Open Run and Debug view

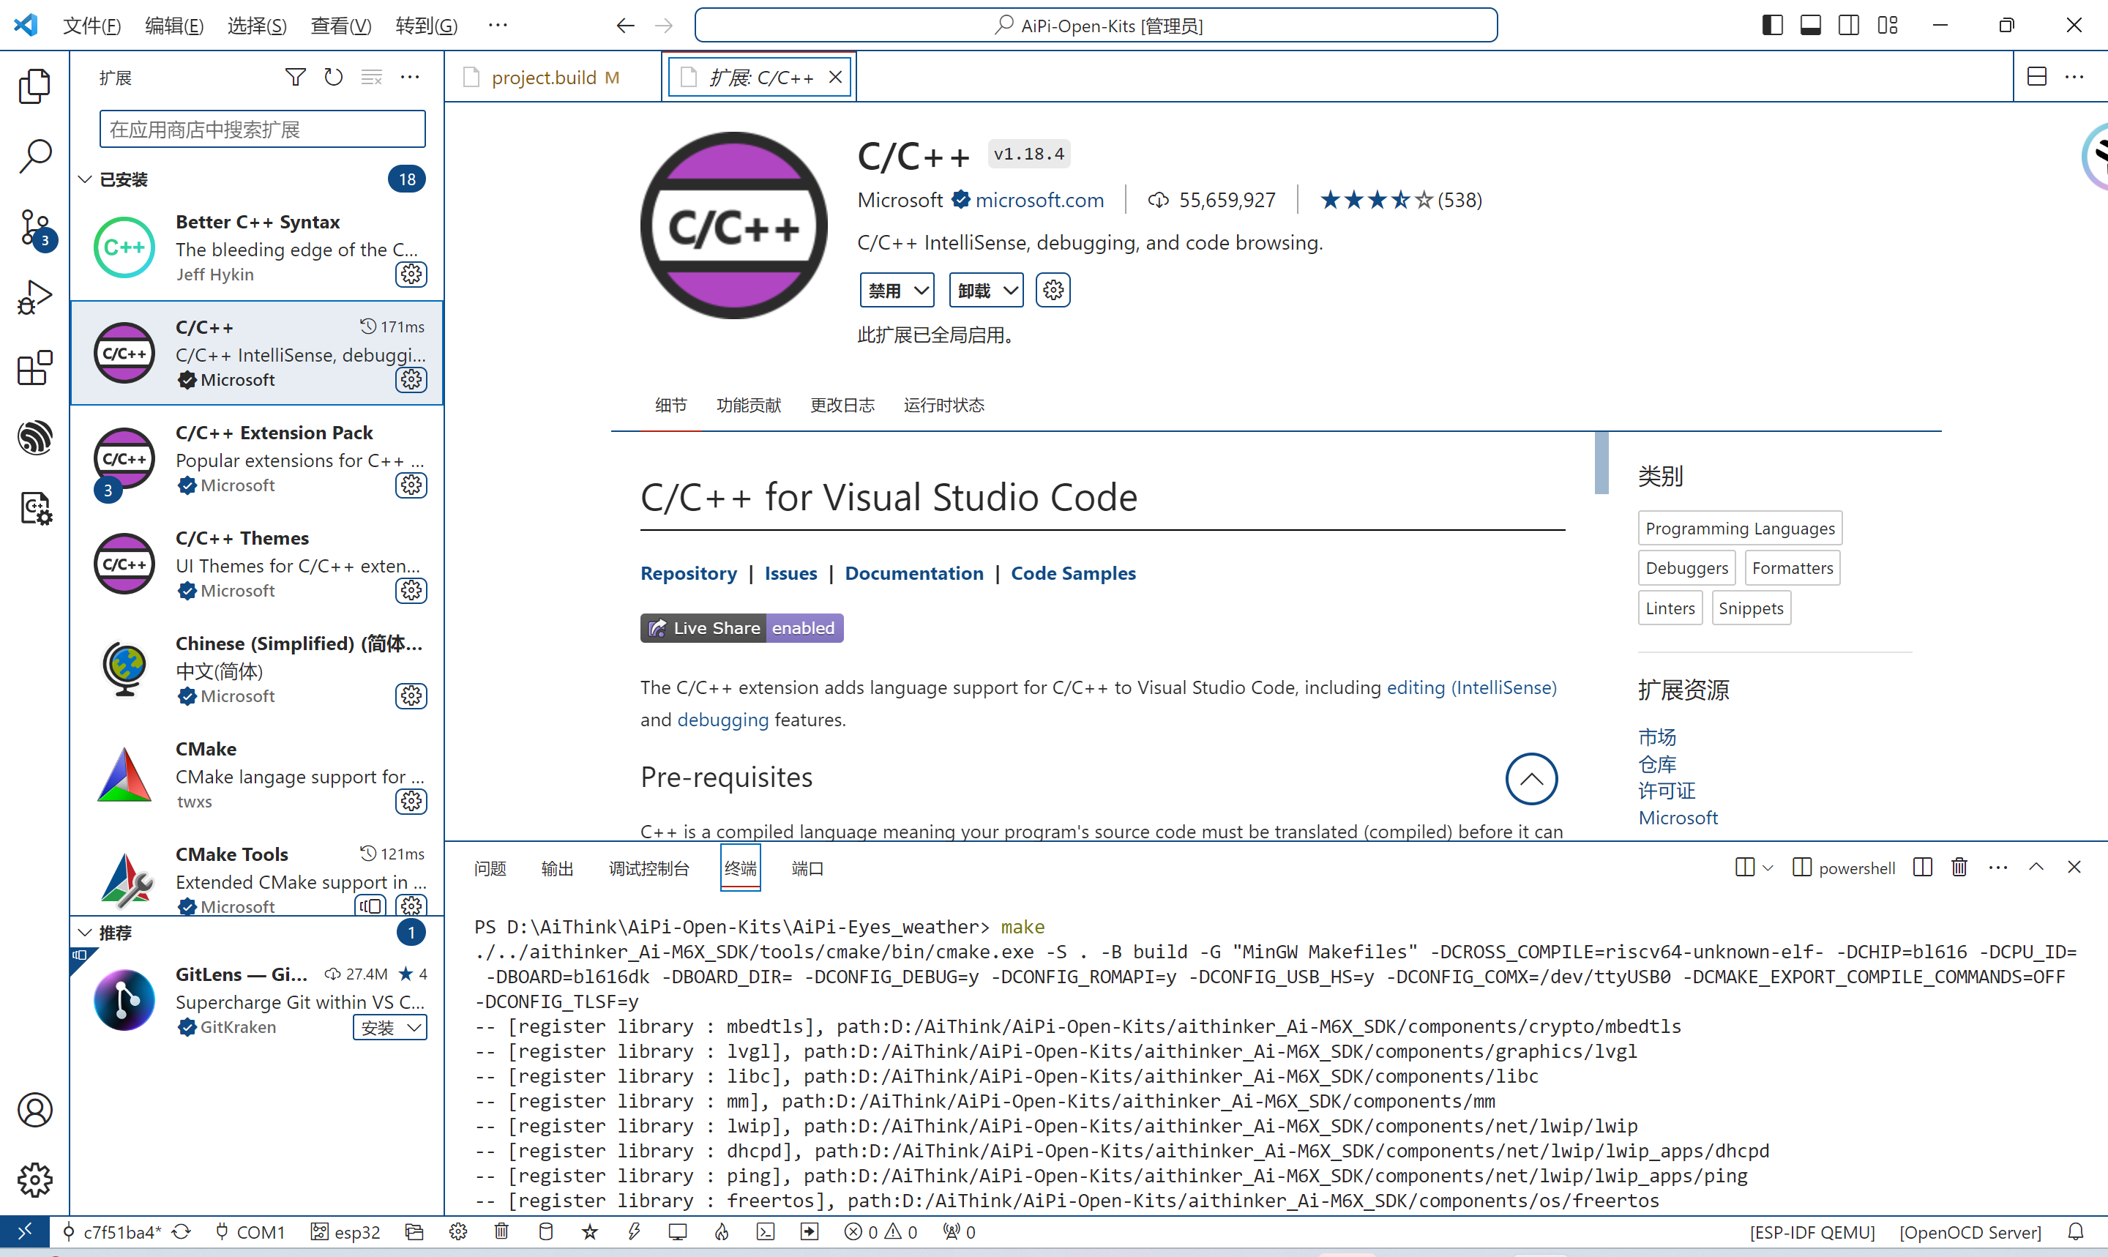[x=34, y=298]
